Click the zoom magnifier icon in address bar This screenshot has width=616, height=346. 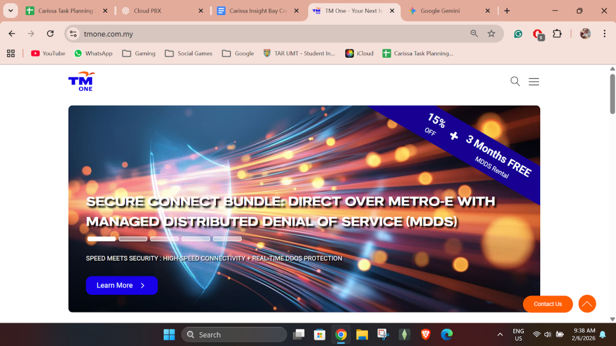click(x=474, y=34)
